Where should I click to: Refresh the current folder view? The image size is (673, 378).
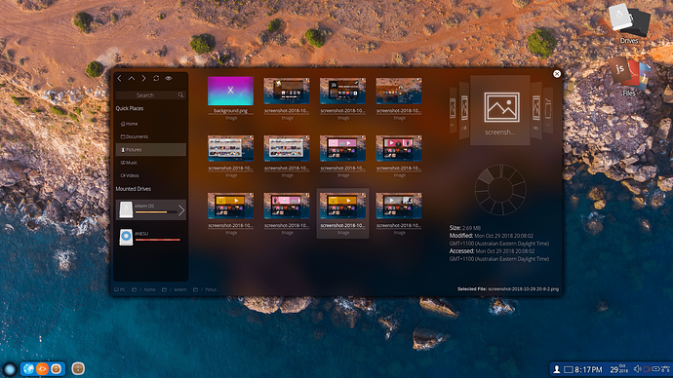pos(156,79)
